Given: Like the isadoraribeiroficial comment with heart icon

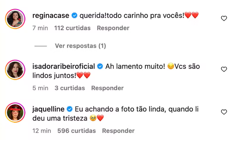Looking at the screenshot, I should coord(224,69).
